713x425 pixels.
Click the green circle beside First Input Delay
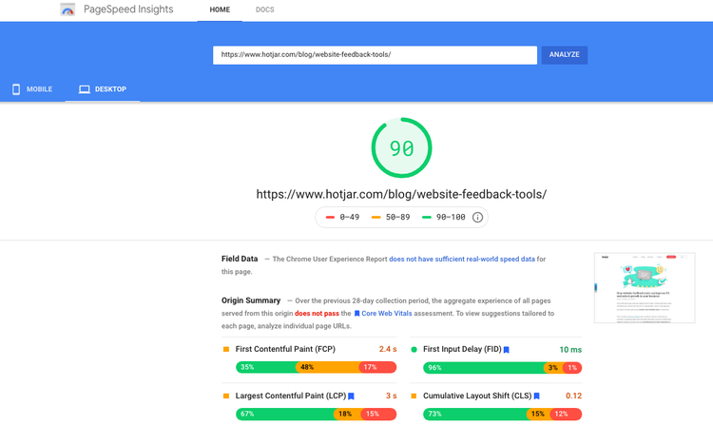[414, 350]
